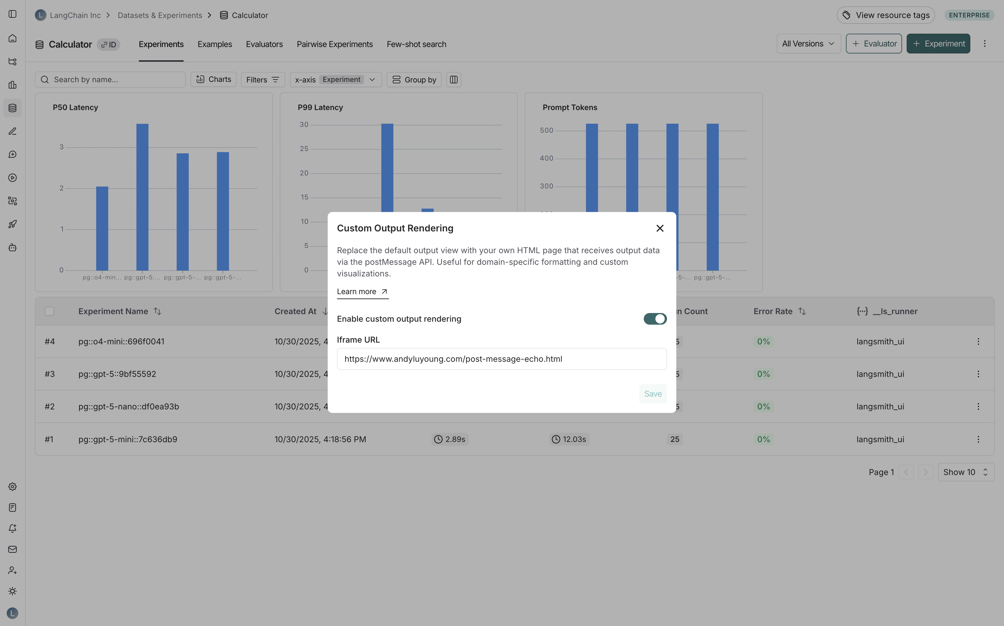Open the All Versions dropdown
1004x626 pixels.
point(808,44)
